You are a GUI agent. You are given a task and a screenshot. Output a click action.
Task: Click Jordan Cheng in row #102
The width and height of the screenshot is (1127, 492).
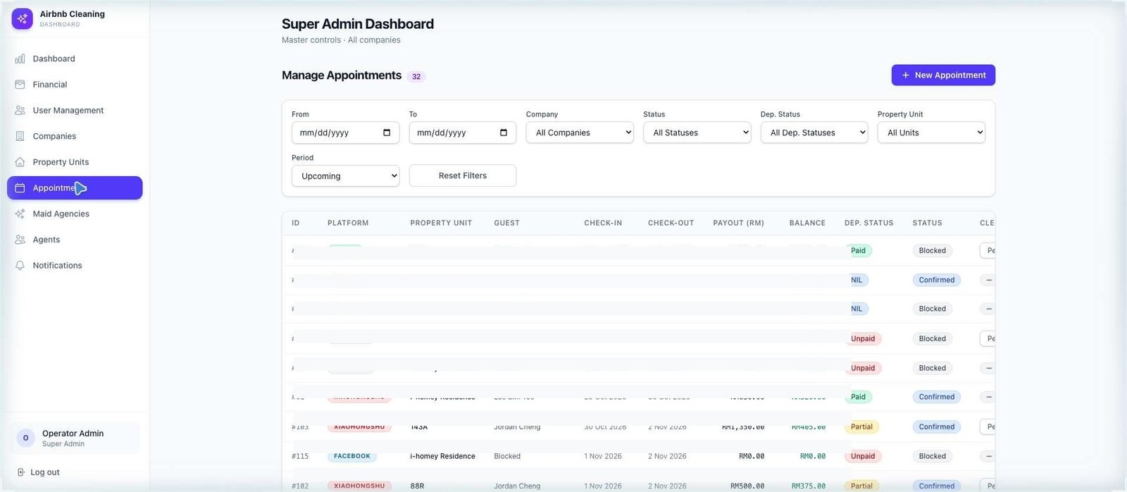coord(517,486)
